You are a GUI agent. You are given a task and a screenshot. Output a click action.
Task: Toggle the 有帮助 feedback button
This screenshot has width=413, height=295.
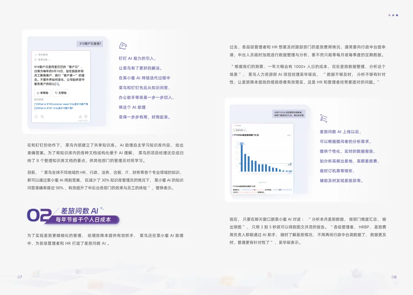[x=44, y=93]
